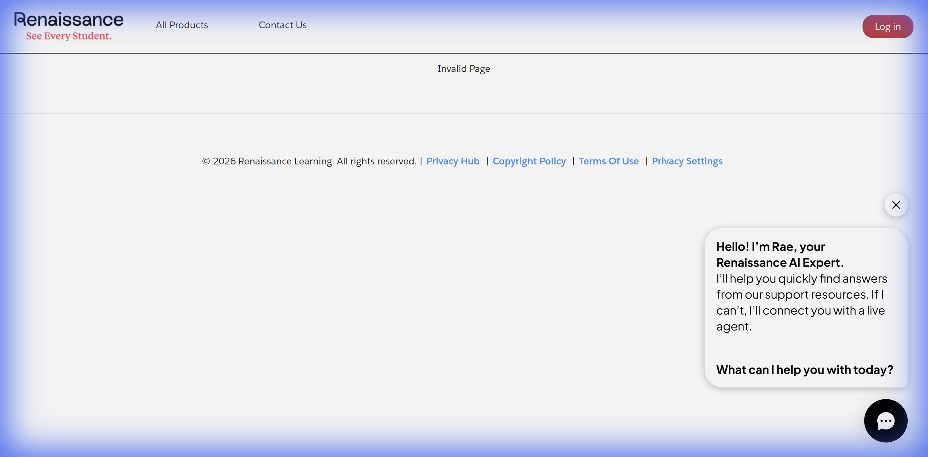Click the "Invalid Page" message text
This screenshot has width=928, height=457.
tap(464, 69)
